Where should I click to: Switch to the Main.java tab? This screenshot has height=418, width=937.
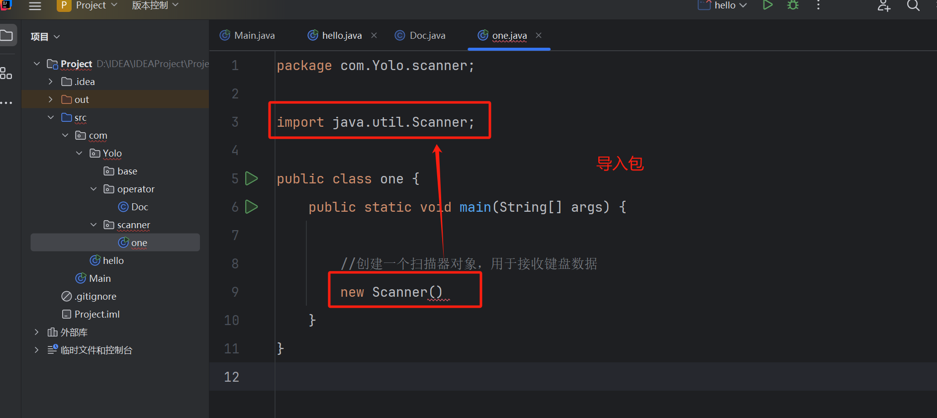(x=248, y=35)
